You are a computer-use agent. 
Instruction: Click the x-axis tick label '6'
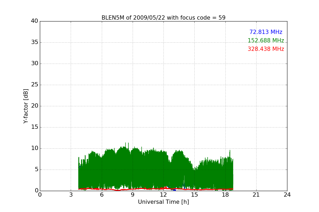102,195
